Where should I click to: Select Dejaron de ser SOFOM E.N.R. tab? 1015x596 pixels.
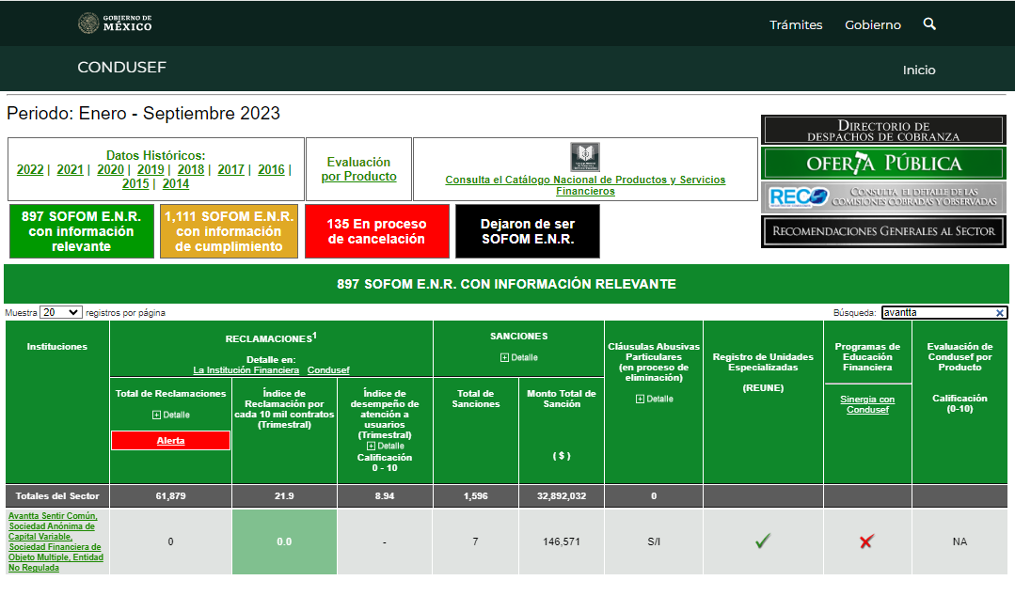528,231
